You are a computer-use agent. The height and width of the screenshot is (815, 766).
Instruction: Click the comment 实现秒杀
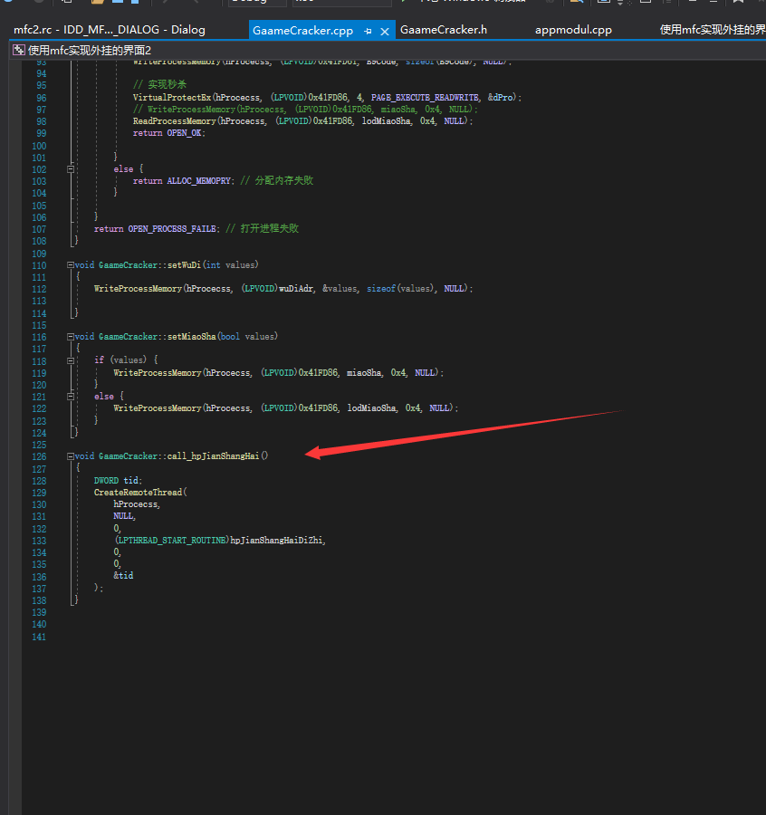(160, 85)
